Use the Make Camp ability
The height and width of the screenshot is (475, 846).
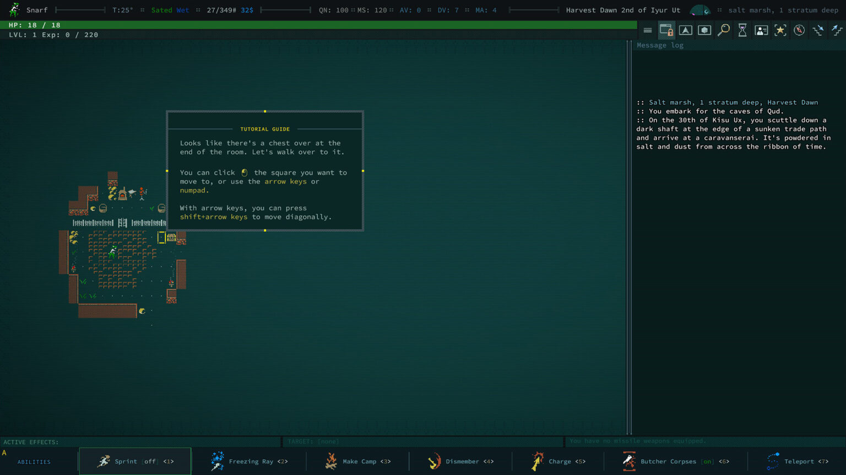coord(358,461)
